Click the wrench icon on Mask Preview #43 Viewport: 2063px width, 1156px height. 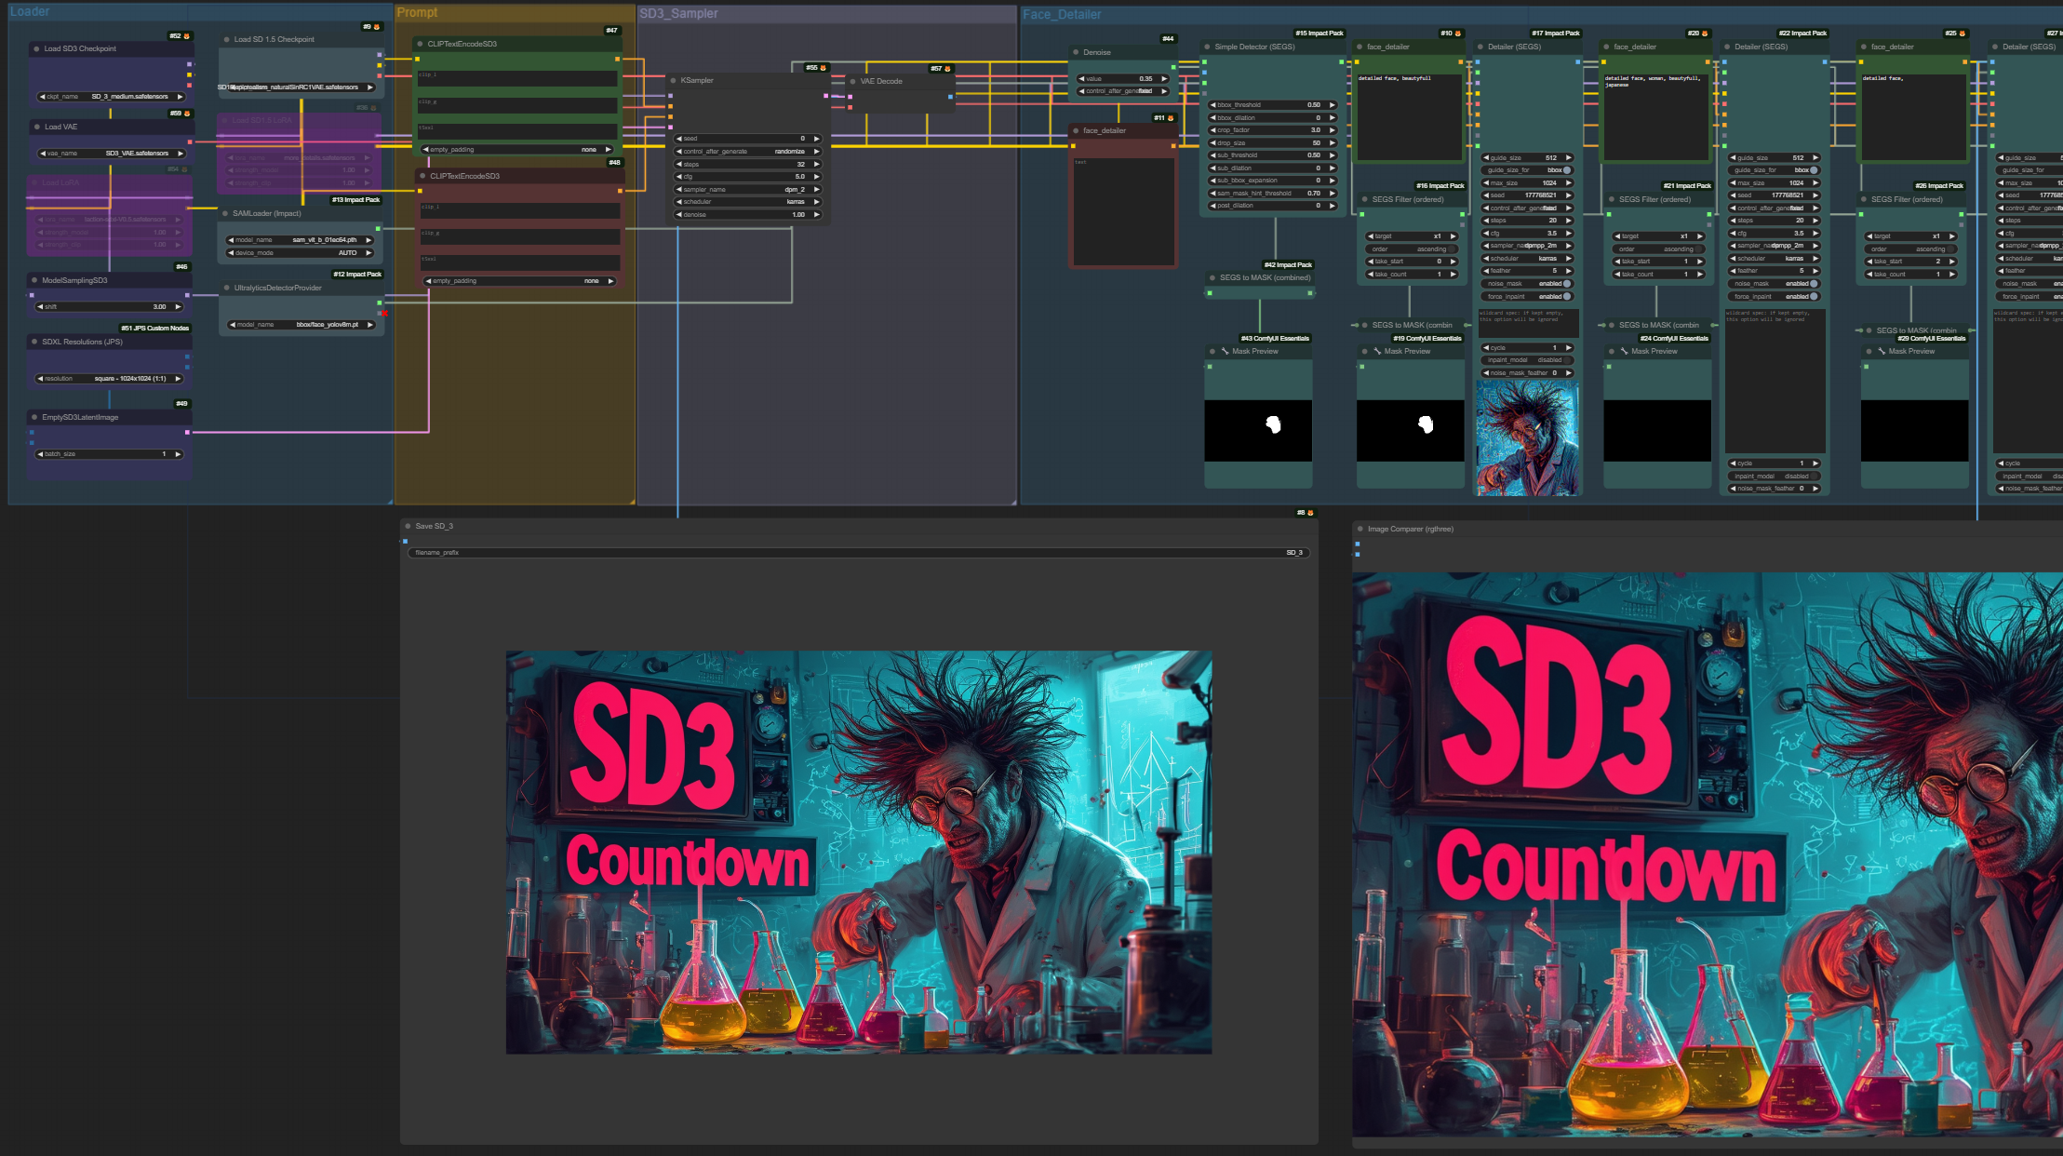pyautogui.click(x=1225, y=352)
